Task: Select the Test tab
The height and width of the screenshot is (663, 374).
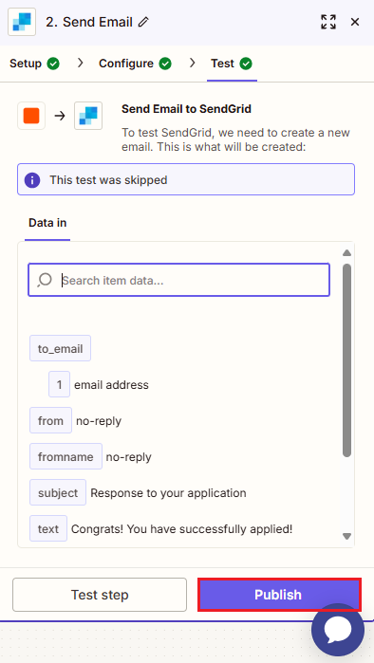Action: 232,64
